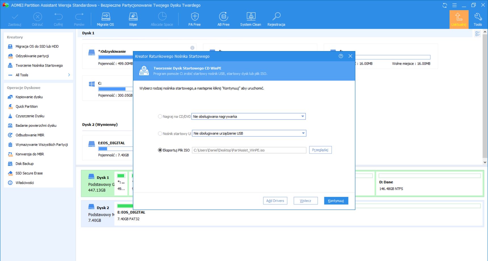Select D: Dane partition block
488x261 pixels.
(x=430, y=184)
